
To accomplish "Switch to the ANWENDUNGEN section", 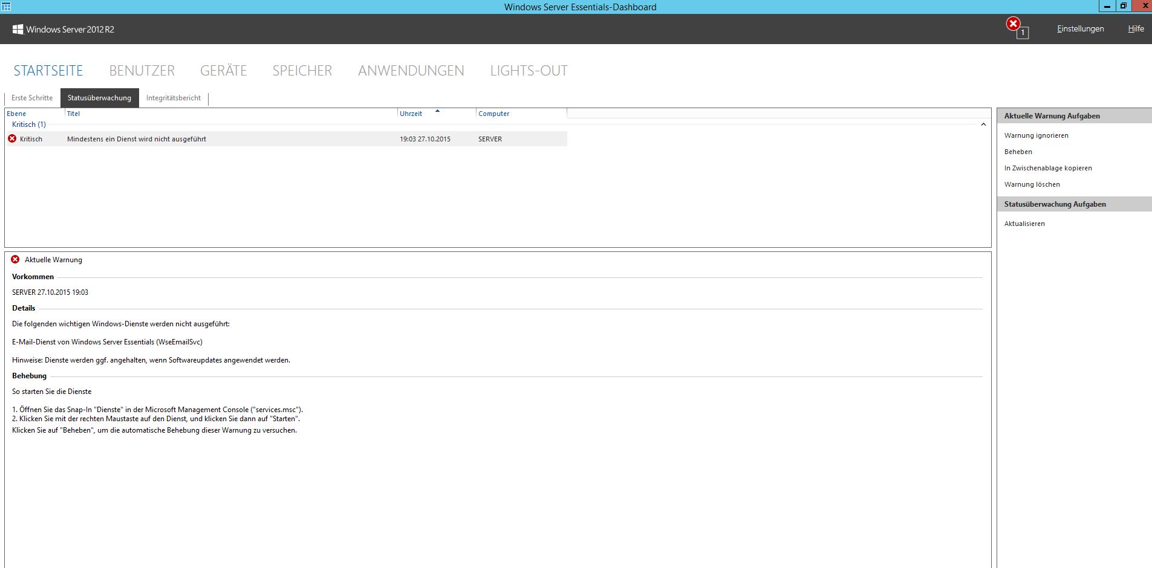I will click(x=411, y=71).
